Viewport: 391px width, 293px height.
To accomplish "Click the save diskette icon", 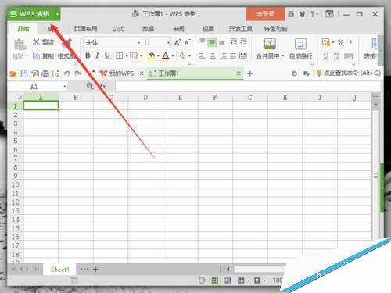I will point(24,73).
